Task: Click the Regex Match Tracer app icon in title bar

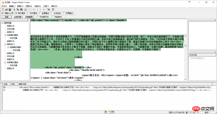Action: (x=2, y=2)
